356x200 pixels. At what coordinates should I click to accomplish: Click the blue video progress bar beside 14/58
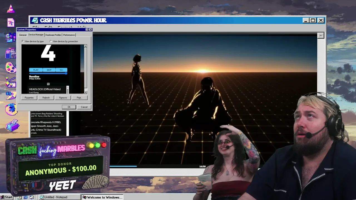tap(123, 166)
